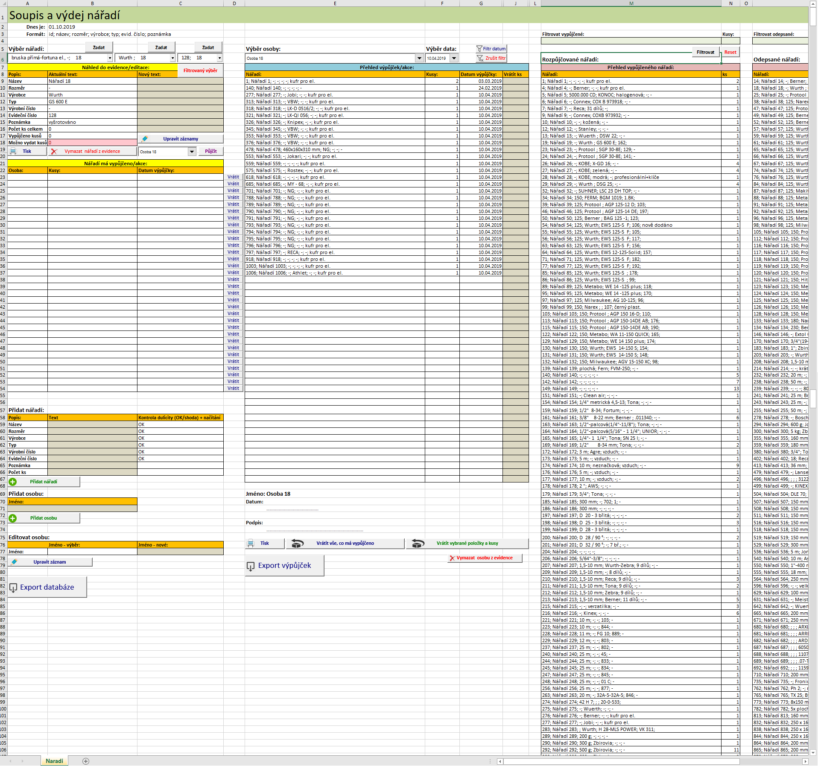
Task: Click the Text cell for Název under Přidat nářadí
Action: tap(92, 424)
